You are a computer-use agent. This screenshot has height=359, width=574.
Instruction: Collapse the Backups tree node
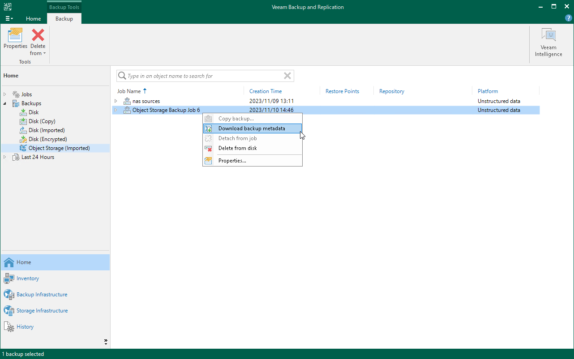[4, 103]
